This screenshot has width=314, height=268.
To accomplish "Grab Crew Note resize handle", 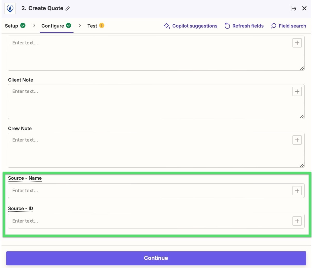I will [302, 165].
